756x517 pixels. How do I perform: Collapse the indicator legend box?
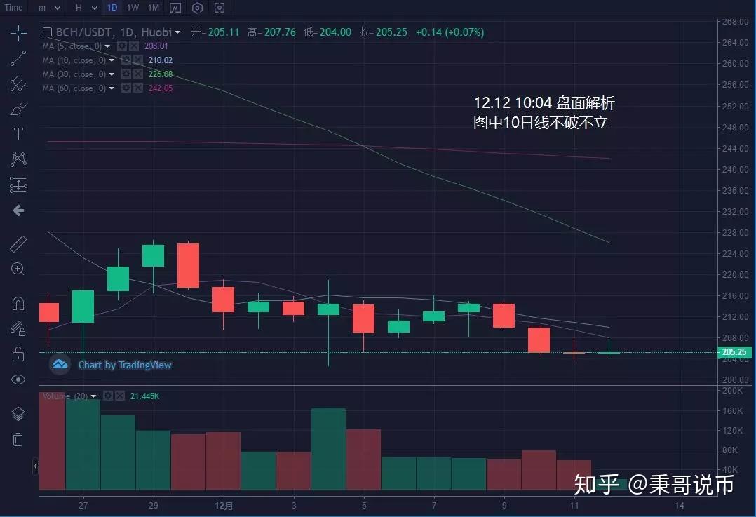point(47,32)
